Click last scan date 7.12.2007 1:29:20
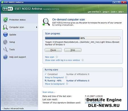Image resolution: width=128 pixels, height=111 pixels. click(x=94, y=96)
